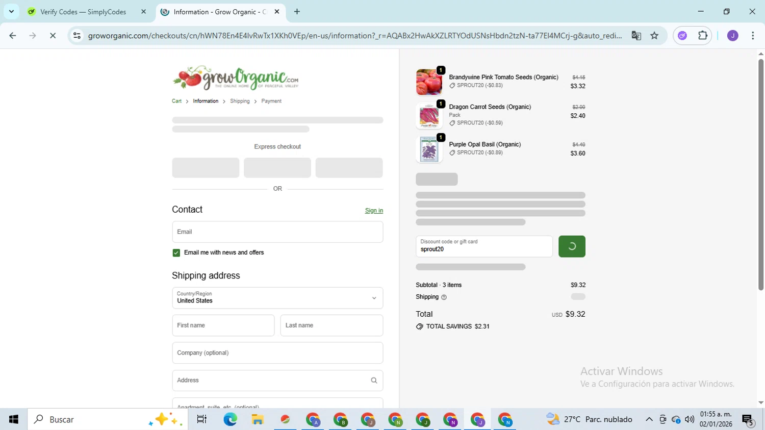Click the Last name field

[331, 325]
